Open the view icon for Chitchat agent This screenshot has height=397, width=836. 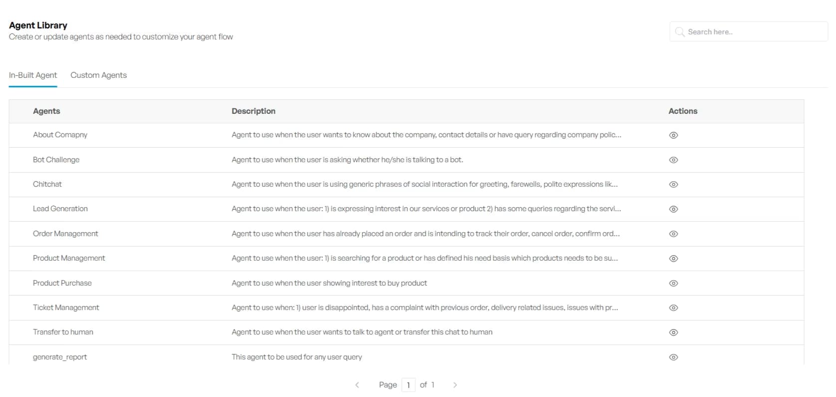[x=673, y=185]
